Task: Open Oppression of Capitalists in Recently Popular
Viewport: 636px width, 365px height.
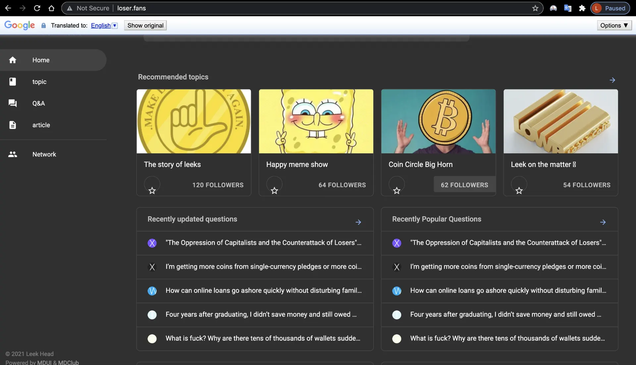Action: [500, 243]
